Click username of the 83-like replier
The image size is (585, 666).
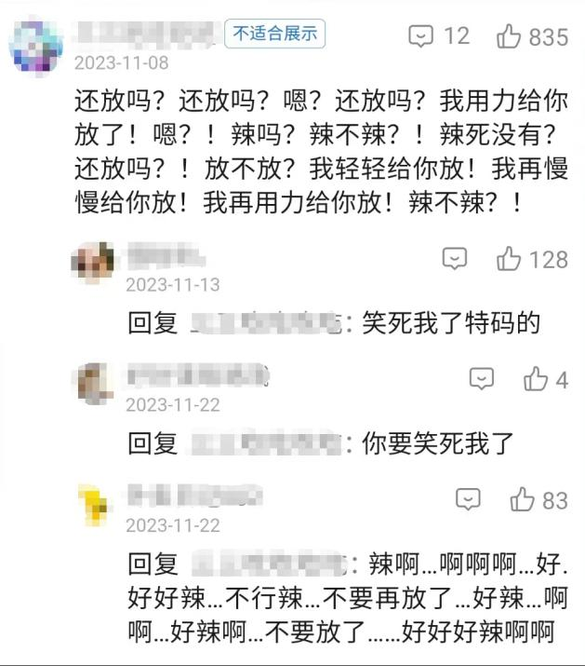[x=195, y=496]
